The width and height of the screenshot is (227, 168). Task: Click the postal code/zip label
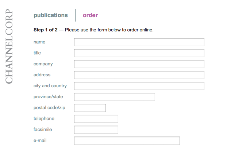tap(49, 108)
